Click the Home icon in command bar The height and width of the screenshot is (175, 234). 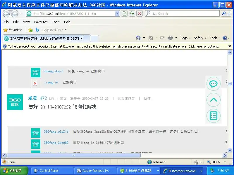138,38
